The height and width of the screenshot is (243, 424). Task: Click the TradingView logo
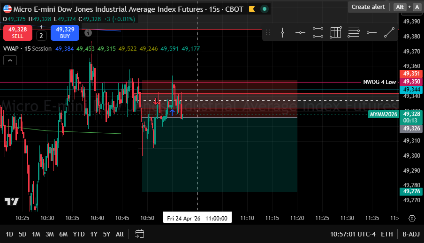(12, 201)
